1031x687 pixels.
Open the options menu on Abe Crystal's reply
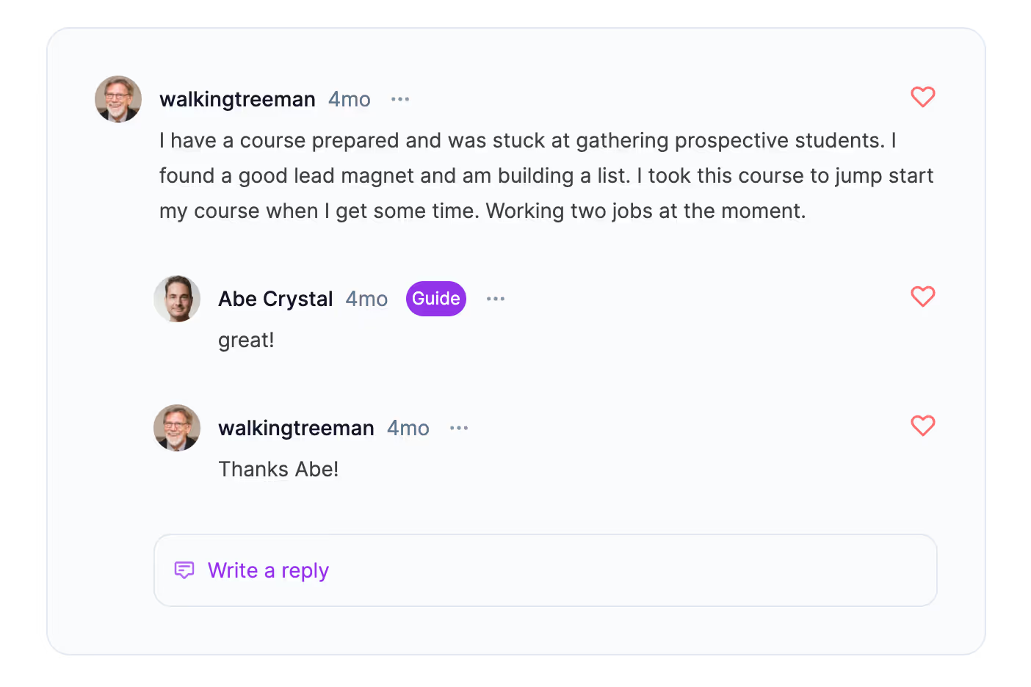496,298
